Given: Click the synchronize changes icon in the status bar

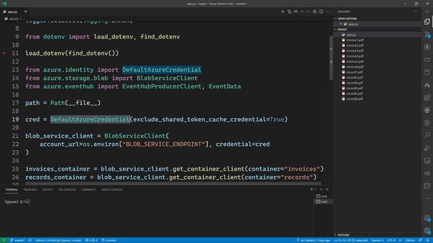Looking at the screenshot, I should point(30,240).
